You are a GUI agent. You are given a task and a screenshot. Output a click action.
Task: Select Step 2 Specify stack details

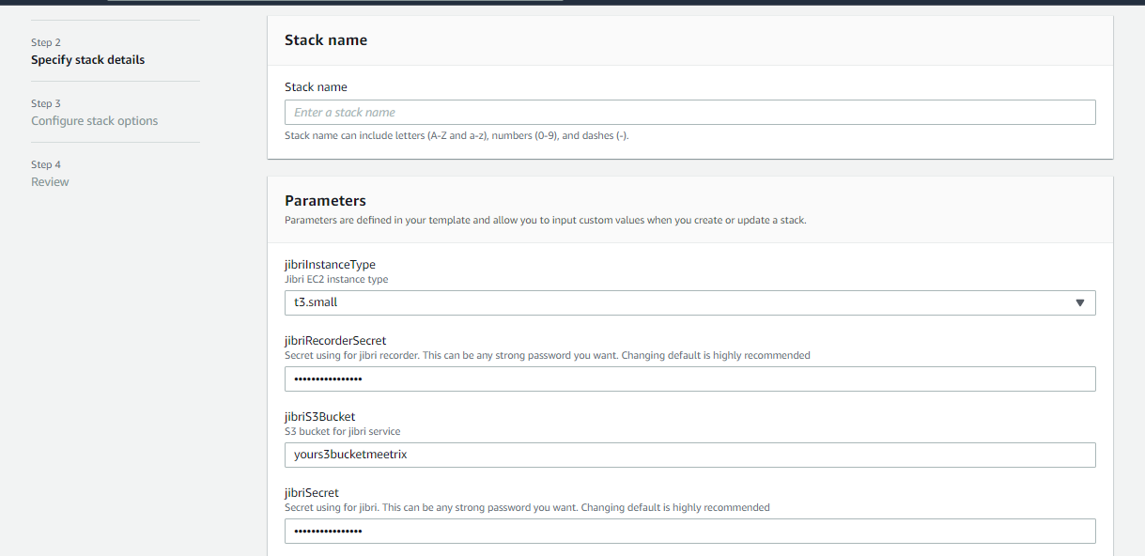click(87, 60)
